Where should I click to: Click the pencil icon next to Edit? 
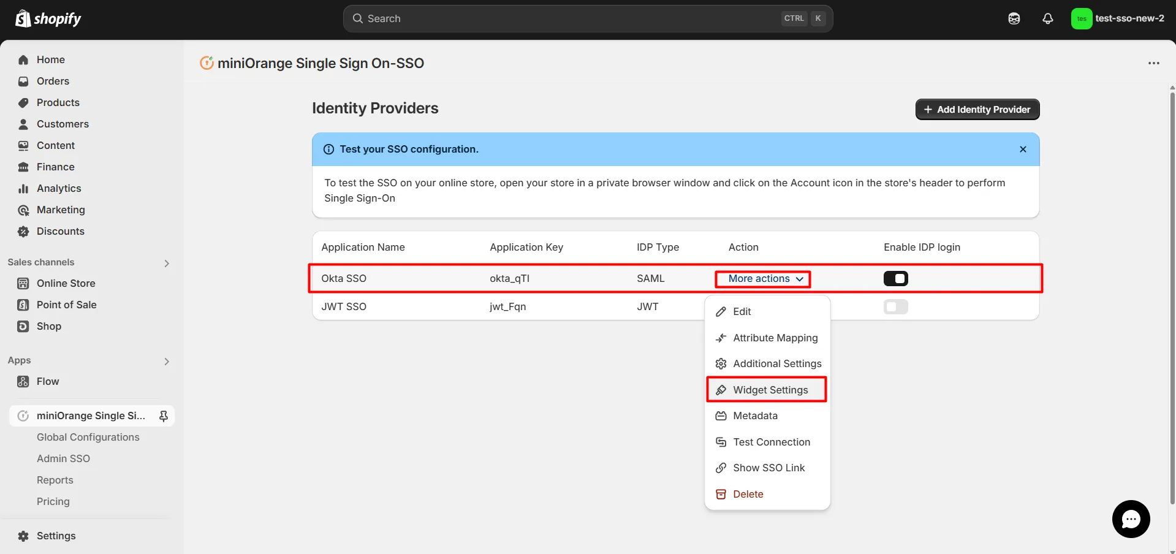tap(721, 311)
